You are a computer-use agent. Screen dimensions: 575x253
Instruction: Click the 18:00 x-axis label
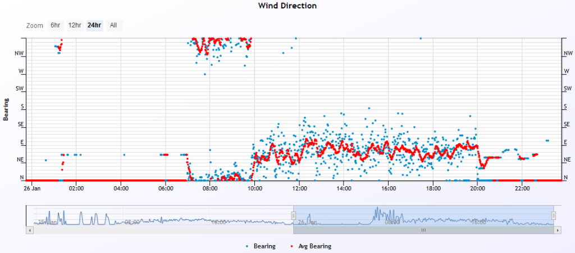click(x=433, y=189)
